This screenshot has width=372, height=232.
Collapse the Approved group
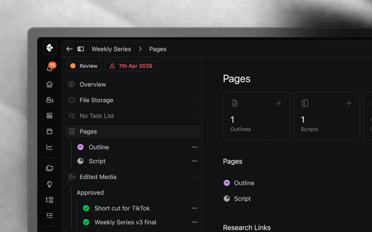90,193
